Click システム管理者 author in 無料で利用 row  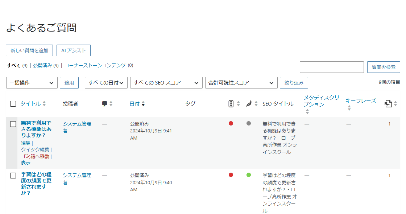point(77,127)
